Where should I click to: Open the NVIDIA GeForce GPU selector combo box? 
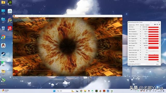[x=137, y=64]
